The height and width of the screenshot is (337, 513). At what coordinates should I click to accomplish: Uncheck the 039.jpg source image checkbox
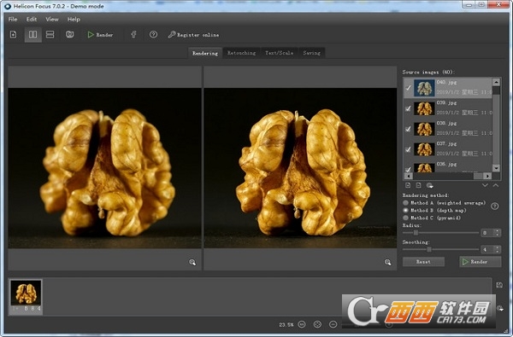coord(408,108)
